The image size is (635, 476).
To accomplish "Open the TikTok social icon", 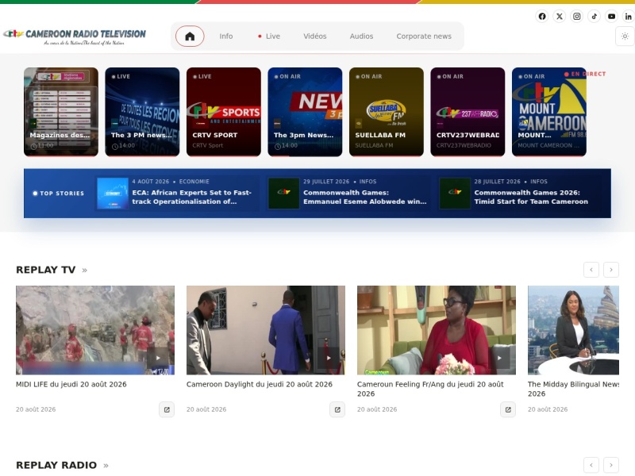I will (x=594, y=16).
